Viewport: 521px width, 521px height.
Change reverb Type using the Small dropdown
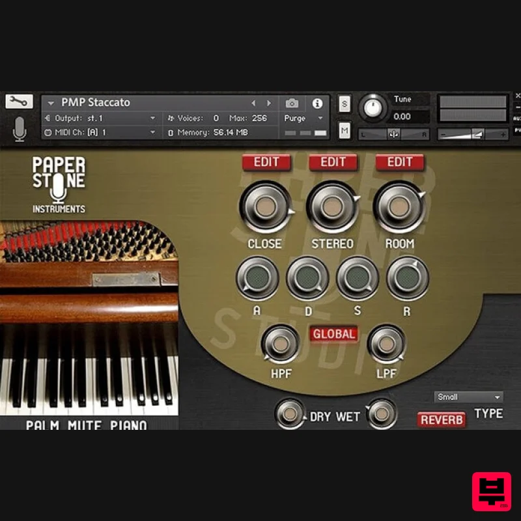pos(468,397)
